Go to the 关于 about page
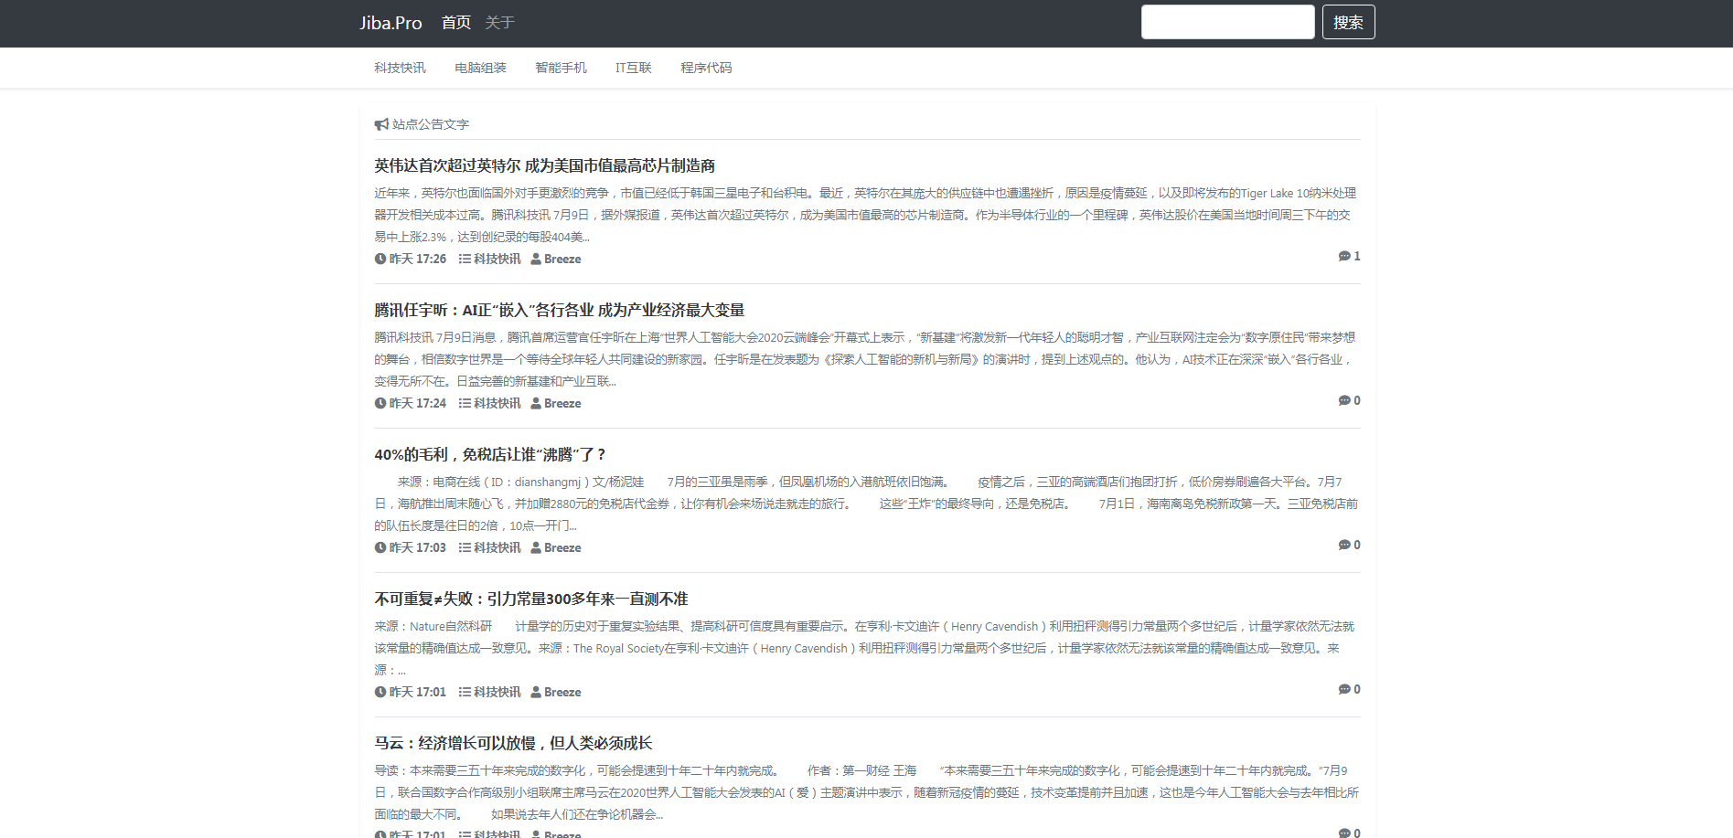 click(x=499, y=23)
